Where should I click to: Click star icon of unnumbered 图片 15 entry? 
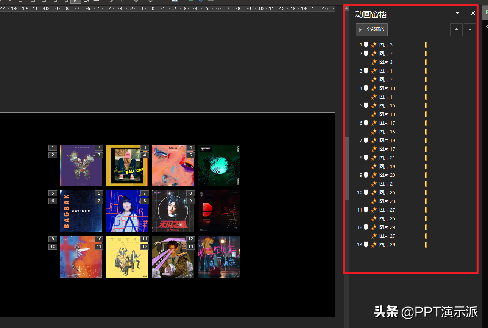pyautogui.click(x=374, y=132)
